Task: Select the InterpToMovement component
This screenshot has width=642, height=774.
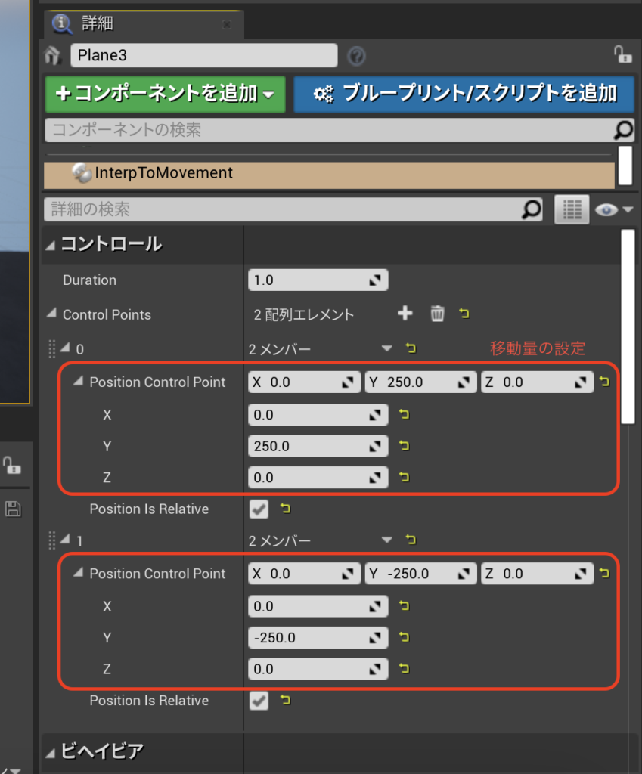Action: coord(163,173)
